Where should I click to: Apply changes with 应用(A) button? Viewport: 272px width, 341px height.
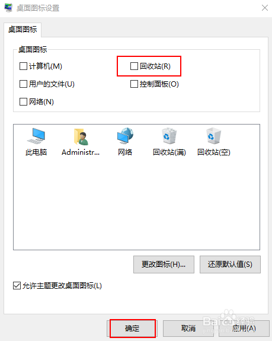tap(244, 328)
